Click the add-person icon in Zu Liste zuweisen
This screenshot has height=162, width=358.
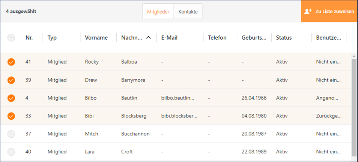tap(308, 11)
